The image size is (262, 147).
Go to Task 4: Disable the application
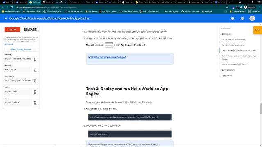(234, 65)
